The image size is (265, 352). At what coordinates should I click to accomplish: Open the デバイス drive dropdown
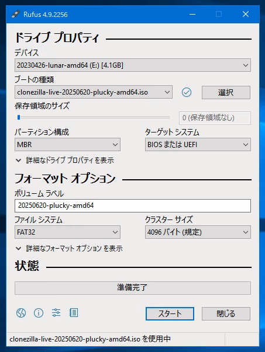(x=133, y=65)
